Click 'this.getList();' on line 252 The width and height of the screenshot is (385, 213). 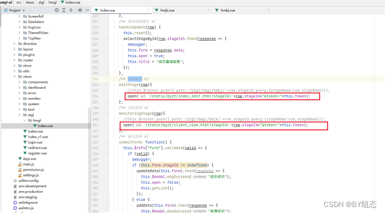click(157, 188)
